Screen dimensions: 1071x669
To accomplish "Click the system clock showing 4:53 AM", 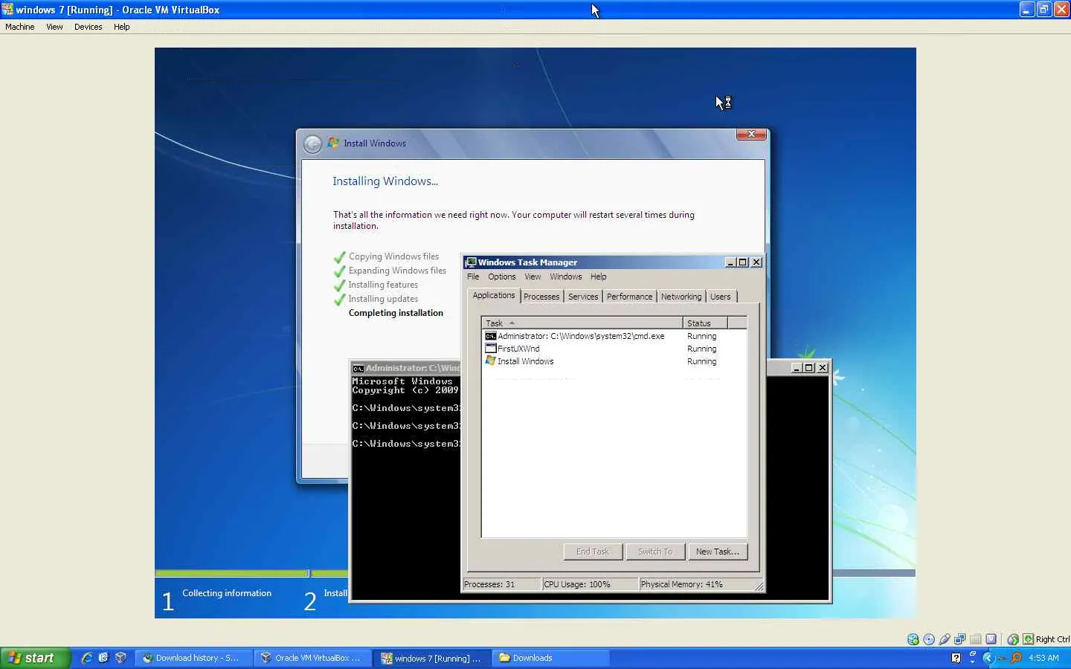I will 1043,658.
